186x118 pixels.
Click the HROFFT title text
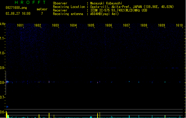(x=30, y=2)
